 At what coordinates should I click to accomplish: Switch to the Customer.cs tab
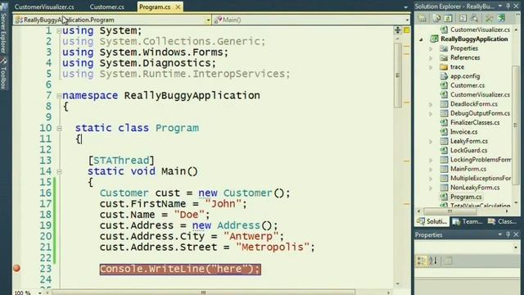click(x=106, y=7)
